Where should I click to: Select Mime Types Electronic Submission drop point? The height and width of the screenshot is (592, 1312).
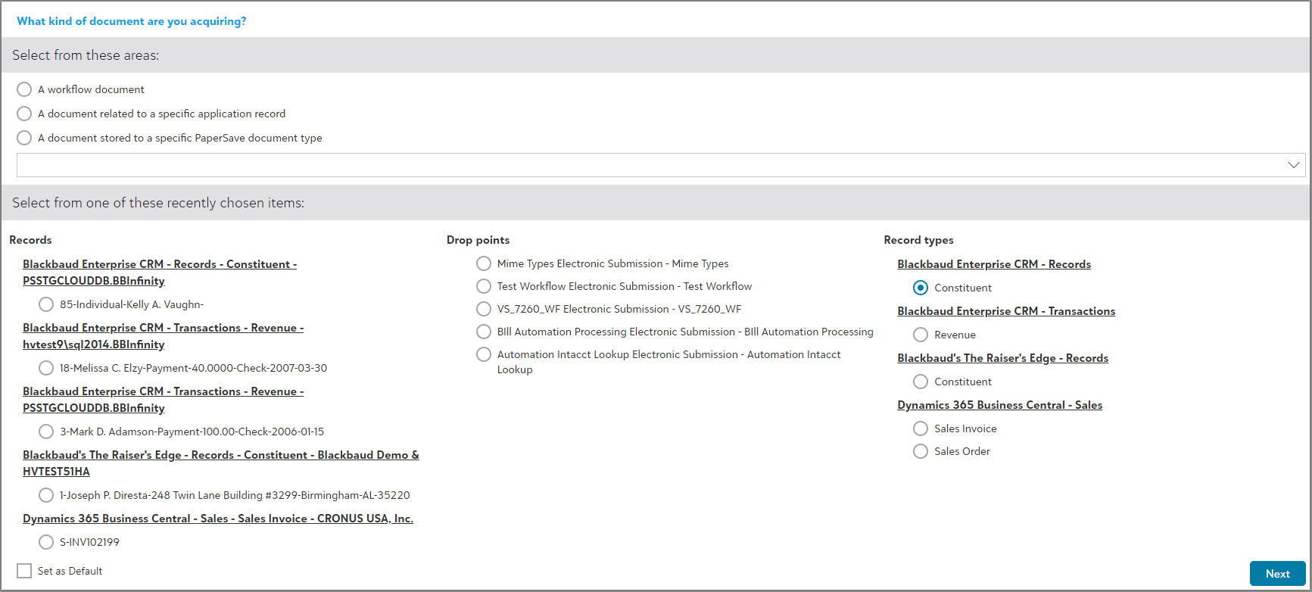484,263
